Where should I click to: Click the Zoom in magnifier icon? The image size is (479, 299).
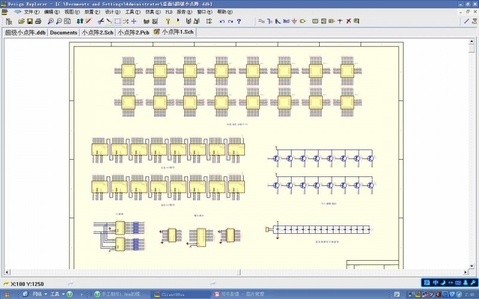click(50, 21)
